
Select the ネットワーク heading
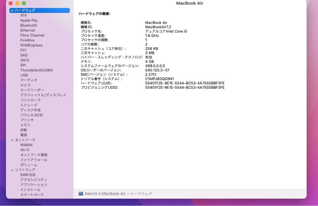click(x=25, y=140)
